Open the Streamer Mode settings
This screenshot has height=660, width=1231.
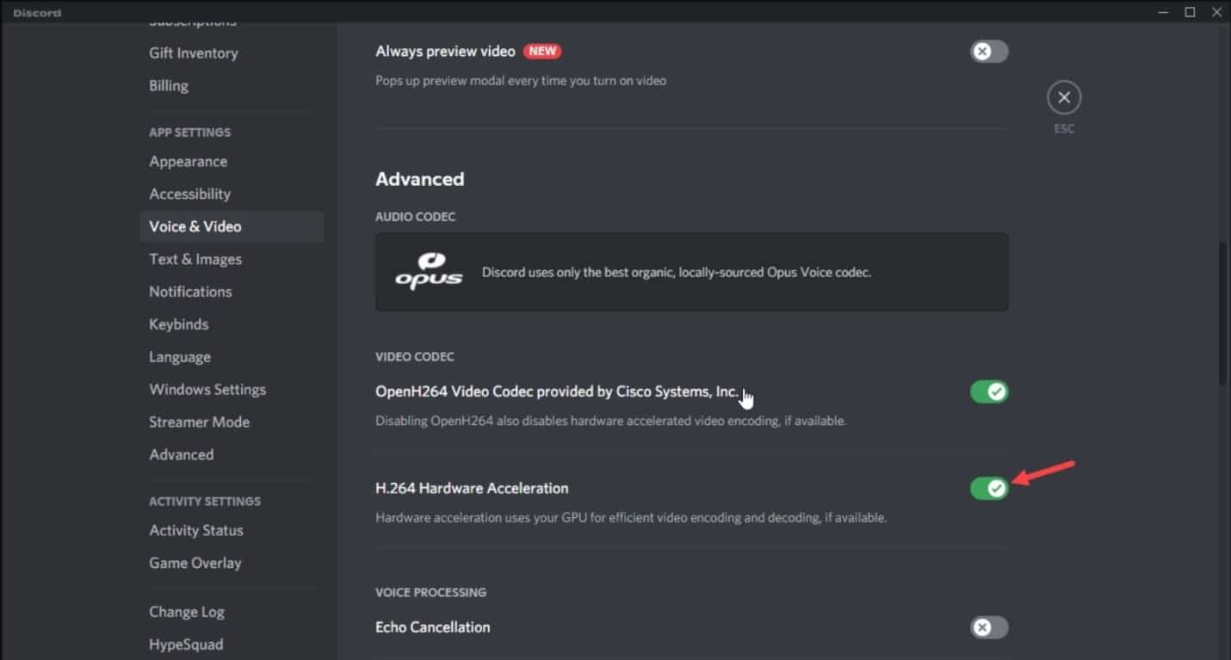pyautogui.click(x=199, y=423)
